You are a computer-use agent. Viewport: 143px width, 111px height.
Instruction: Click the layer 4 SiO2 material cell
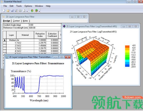[x=25, y=51]
